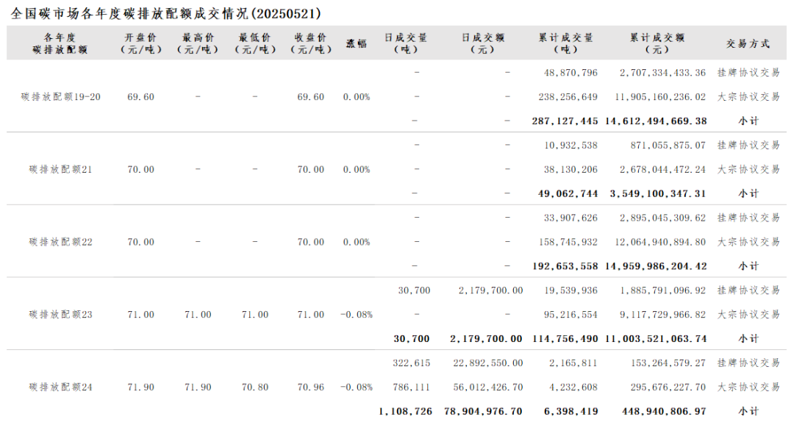This screenshot has height=428, width=794.
Task: Select the 78,904,976.70 daily turnover subtotal
Action: click(483, 411)
